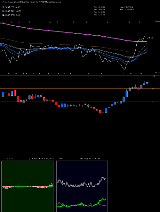Select the 'DOW PT: 8.95' legend label
Screen dimensions: 160x212
pos(12,15)
